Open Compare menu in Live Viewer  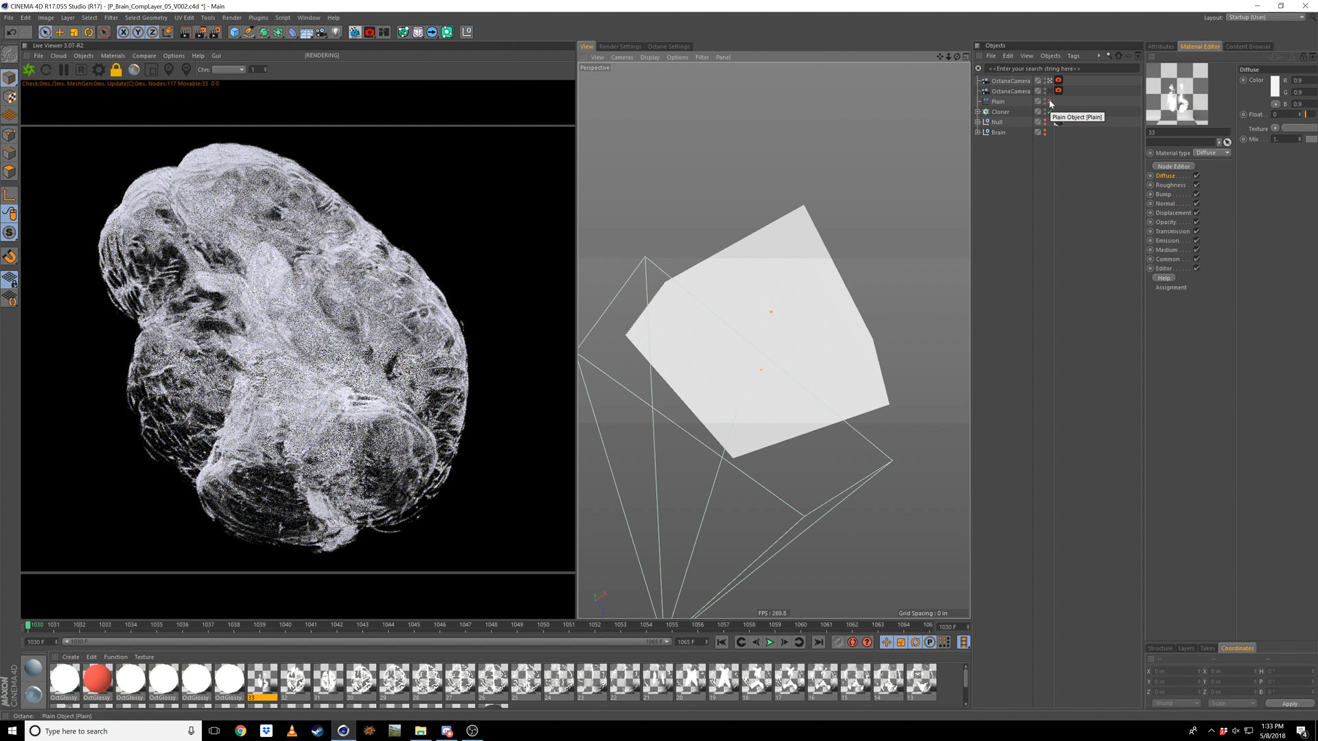[143, 56]
